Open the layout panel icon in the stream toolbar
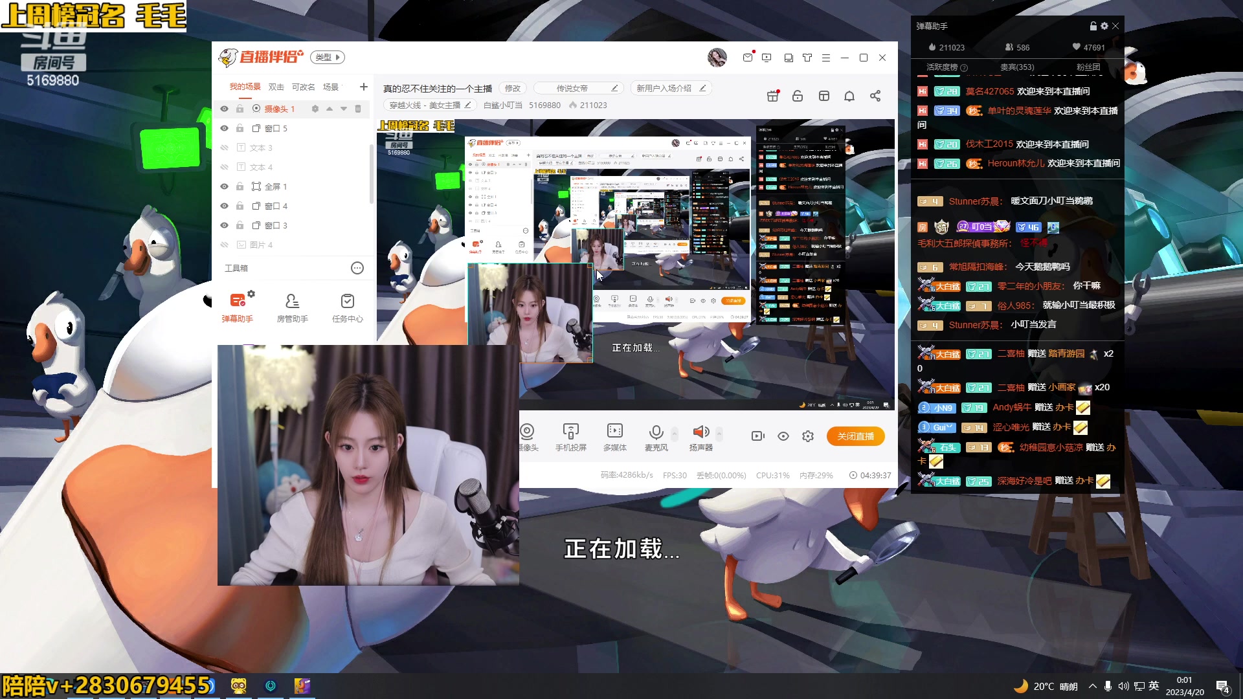Screen dimensions: 1243x699 [824, 96]
